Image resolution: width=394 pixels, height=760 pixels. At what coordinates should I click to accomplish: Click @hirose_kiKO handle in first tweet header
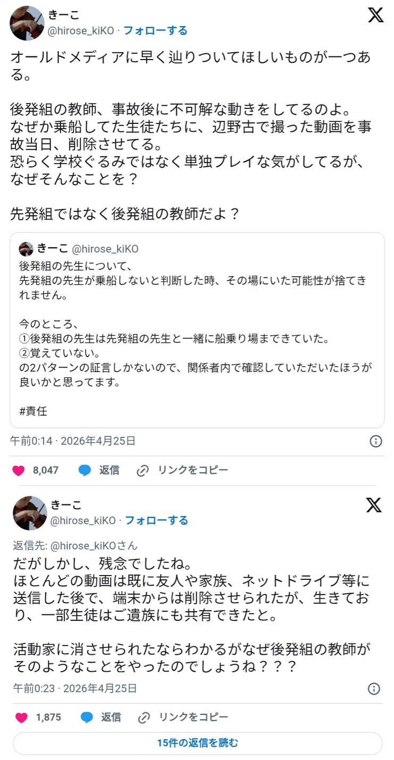[x=81, y=31]
